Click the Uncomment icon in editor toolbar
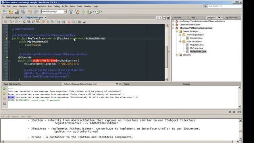This screenshot has width=254, height=143. (84, 22)
